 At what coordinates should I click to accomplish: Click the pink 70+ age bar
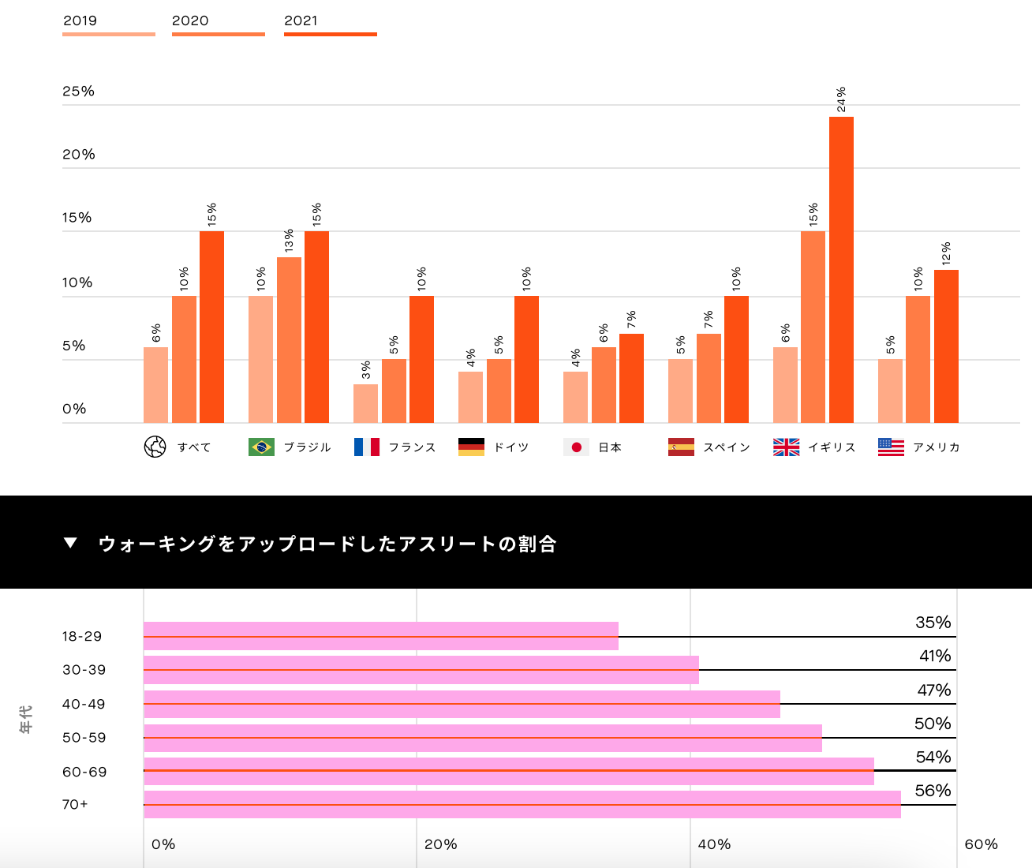click(x=521, y=805)
